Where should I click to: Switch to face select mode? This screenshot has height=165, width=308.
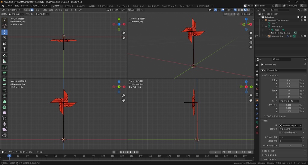(x=32, y=10)
